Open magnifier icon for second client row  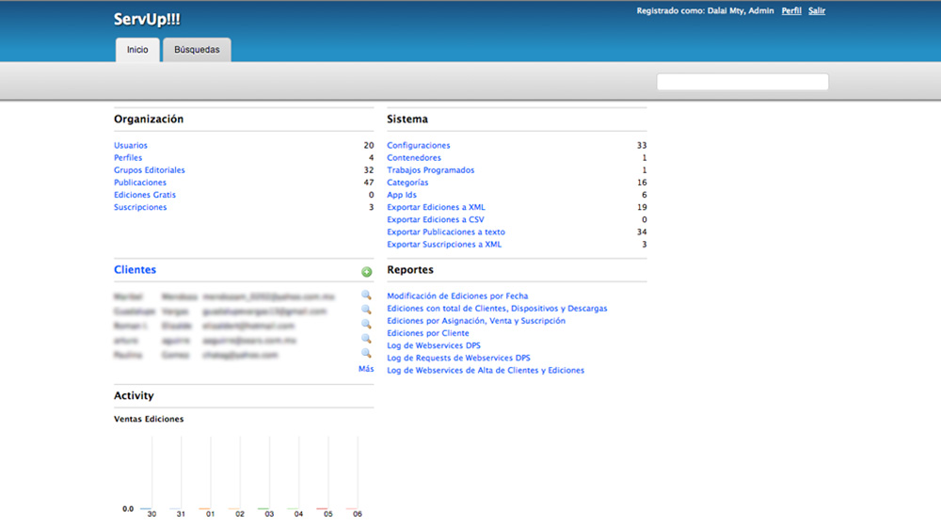(366, 311)
